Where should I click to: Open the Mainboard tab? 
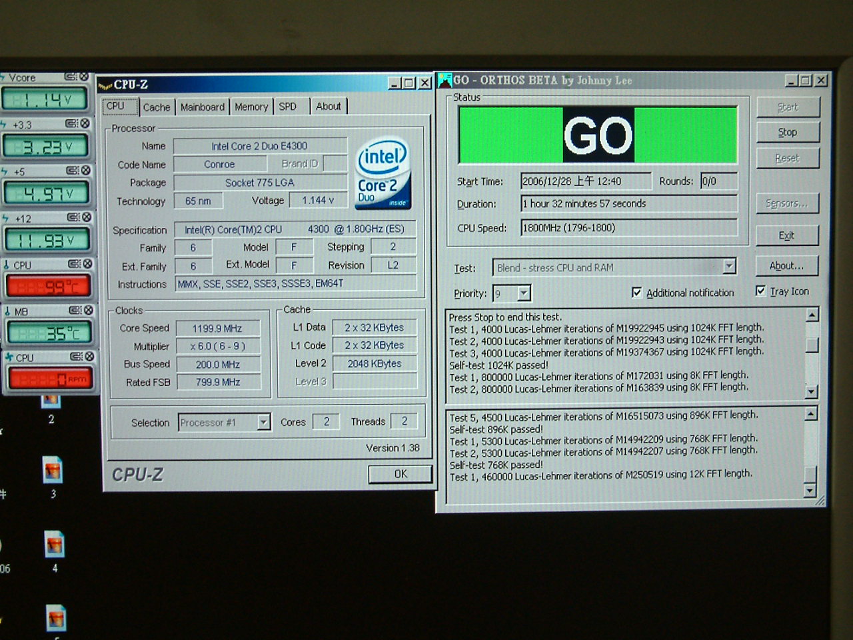click(203, 107)
